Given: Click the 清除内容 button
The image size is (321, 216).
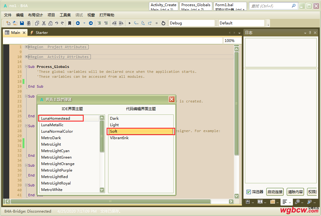Looking at the screenshot, I should pyautogui.click(x=295, y=192).
